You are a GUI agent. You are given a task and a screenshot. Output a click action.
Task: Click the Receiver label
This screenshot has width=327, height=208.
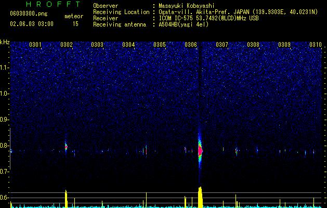(x=106, y=18)
